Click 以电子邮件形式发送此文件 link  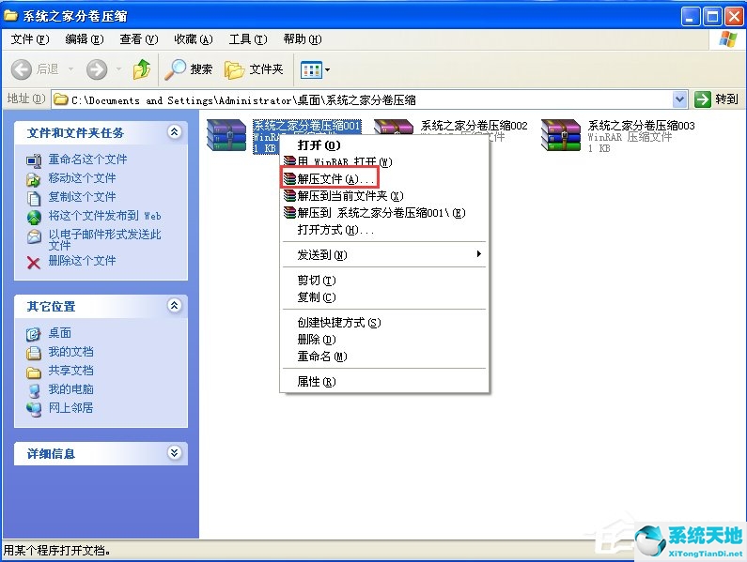(x=105, y=240)
